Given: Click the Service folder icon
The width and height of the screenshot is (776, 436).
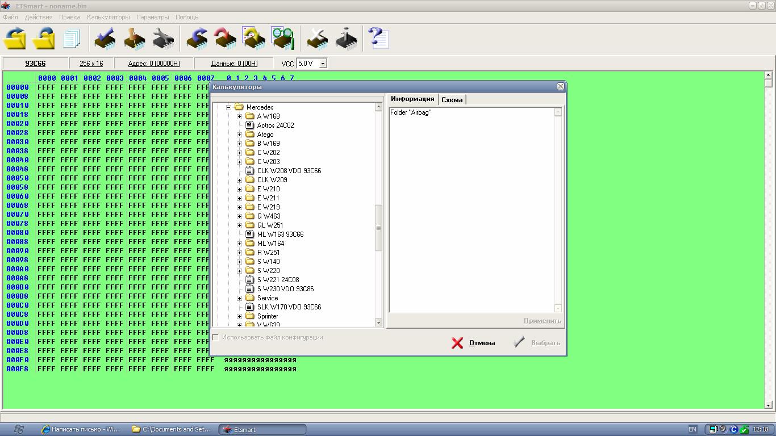Looking at the screenshot, I should (250, 298).
